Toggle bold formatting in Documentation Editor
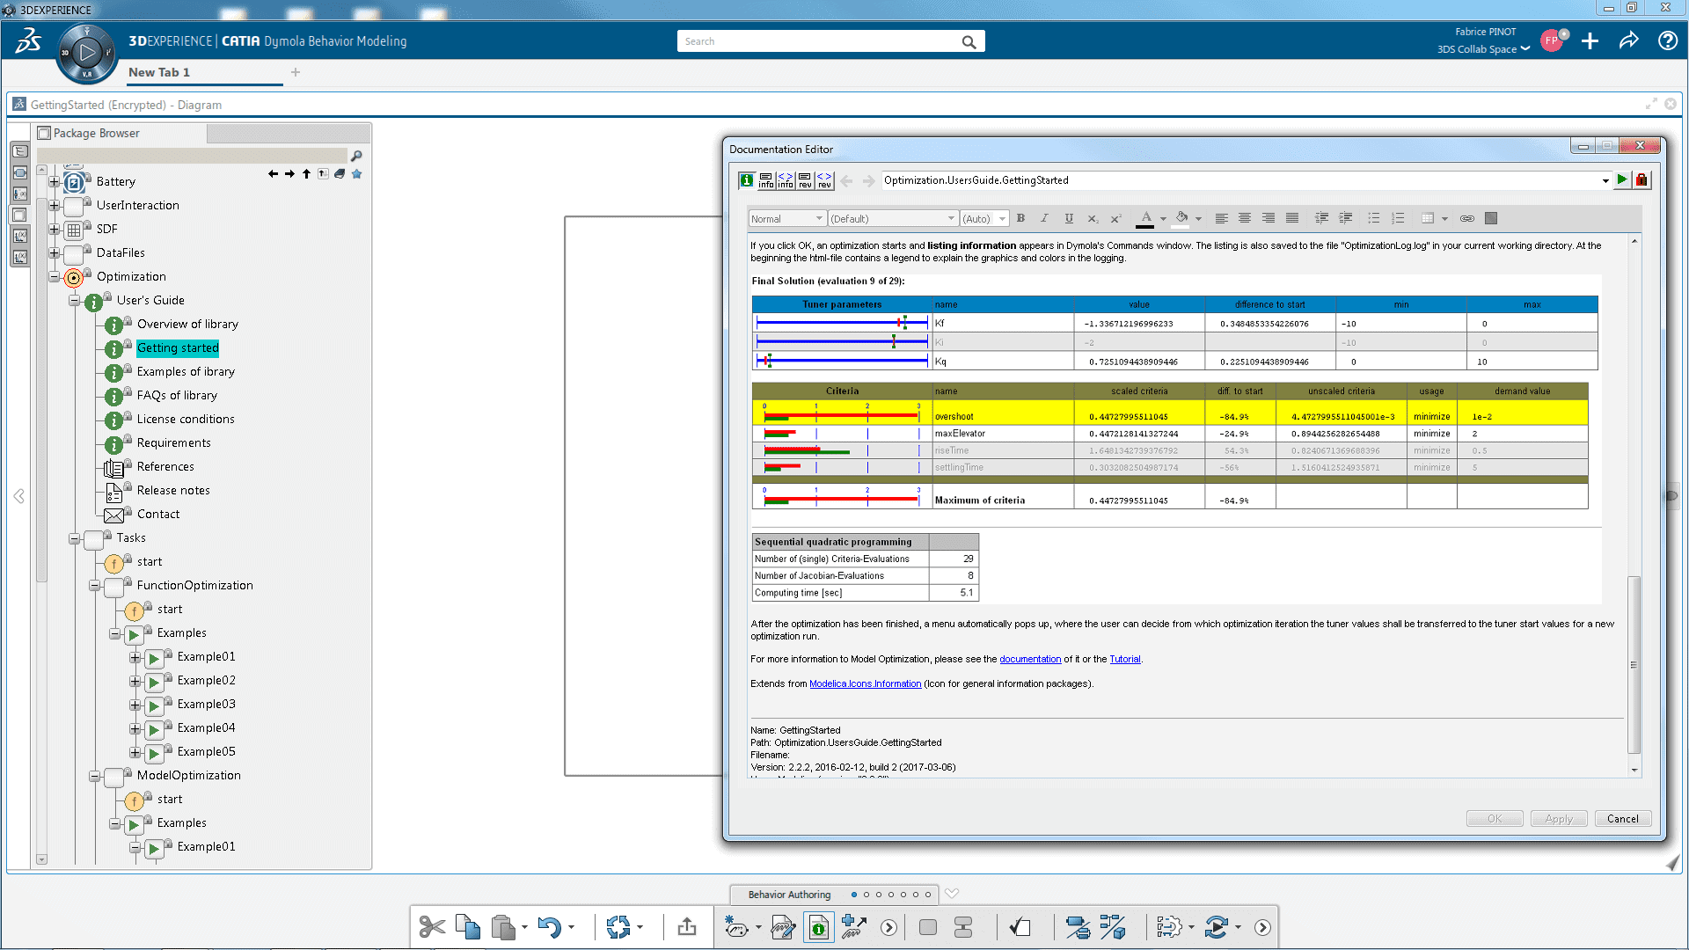Screen dimensions: 1689x950 1020,219
